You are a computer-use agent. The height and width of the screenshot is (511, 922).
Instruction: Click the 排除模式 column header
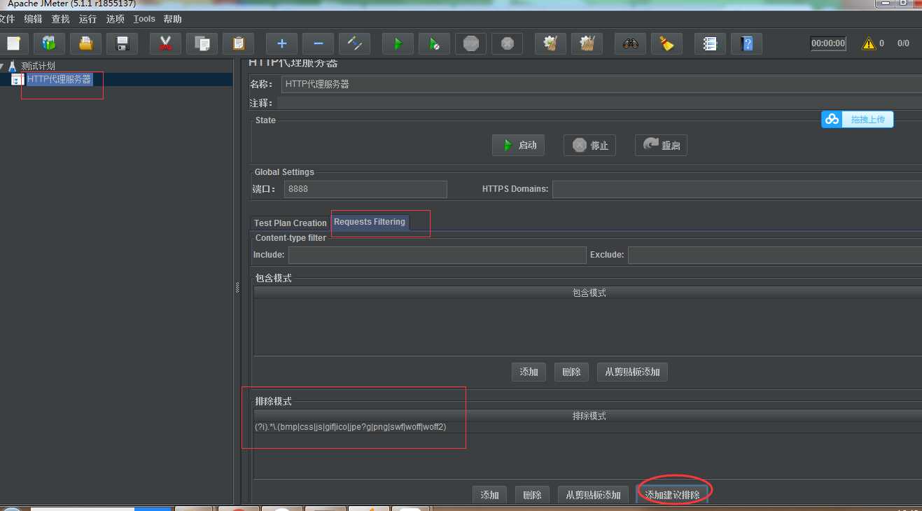(x=589, y=416)
